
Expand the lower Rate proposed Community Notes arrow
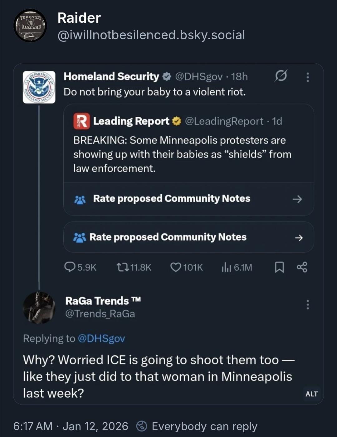(299, 238)
